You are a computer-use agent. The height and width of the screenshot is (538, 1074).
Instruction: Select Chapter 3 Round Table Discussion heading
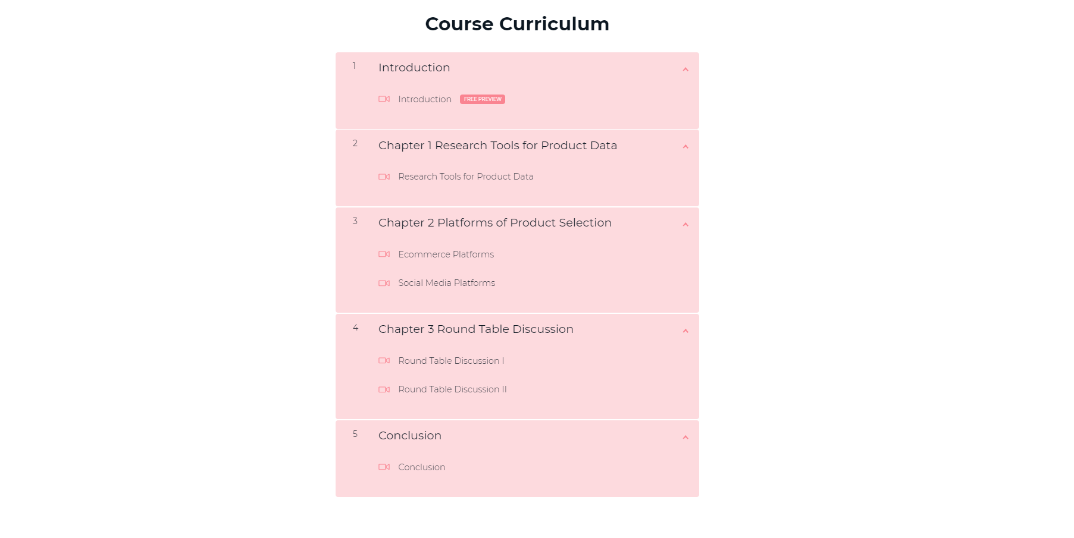(x=475, y=329)
